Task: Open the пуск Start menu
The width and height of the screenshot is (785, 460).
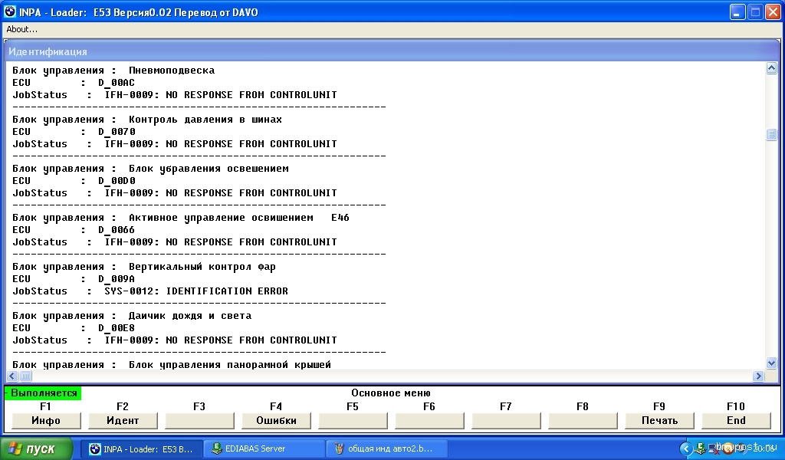Action: (x=37, y=449)
